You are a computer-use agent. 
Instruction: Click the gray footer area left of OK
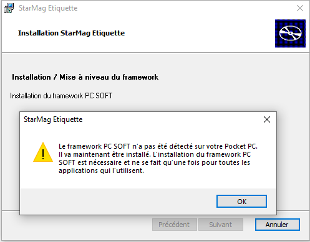[118, 201]
